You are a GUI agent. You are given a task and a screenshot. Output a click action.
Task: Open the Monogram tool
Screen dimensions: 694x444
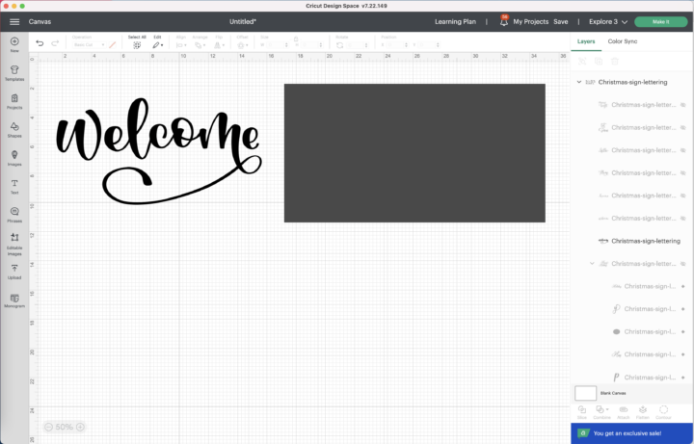point(14,300)
